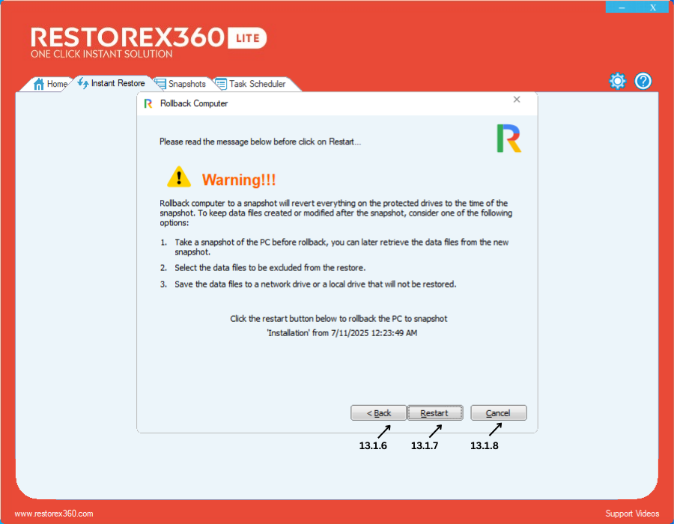
Task: Open the Support Videos link
Action: pyautogui.click(x=632, y=514)
